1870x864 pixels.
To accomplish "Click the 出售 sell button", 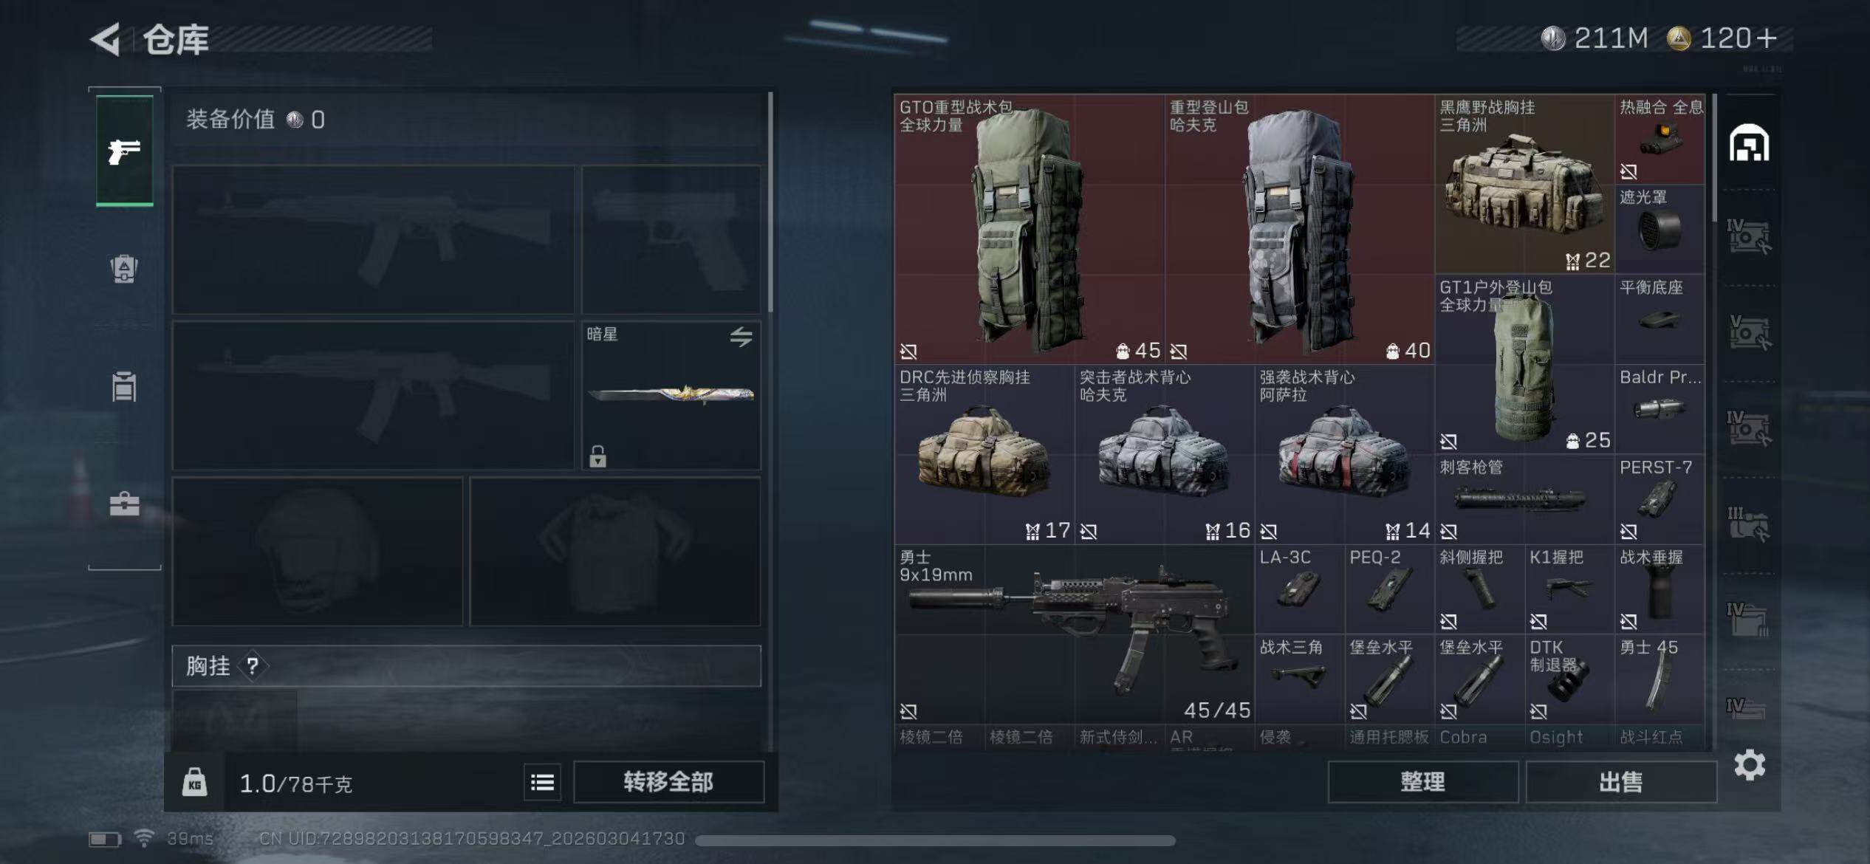I will [x=1620, y=782].
